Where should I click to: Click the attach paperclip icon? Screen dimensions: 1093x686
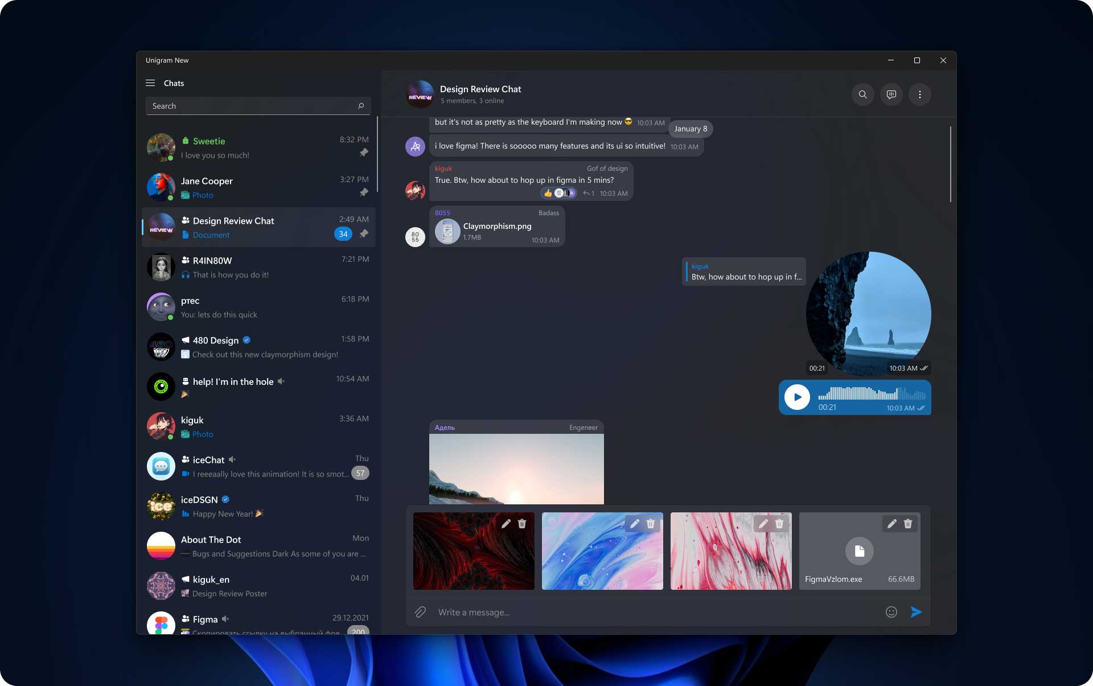(420, 612)
